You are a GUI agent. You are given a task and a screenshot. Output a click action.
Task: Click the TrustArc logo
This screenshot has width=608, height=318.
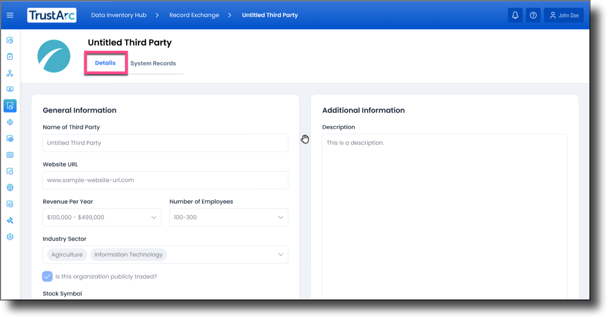(51, 15)
